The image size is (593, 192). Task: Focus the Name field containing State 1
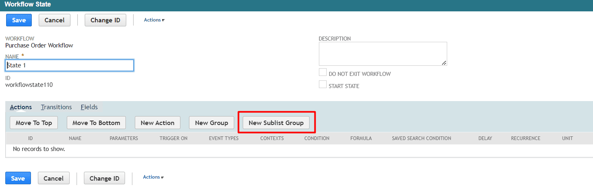70,65
